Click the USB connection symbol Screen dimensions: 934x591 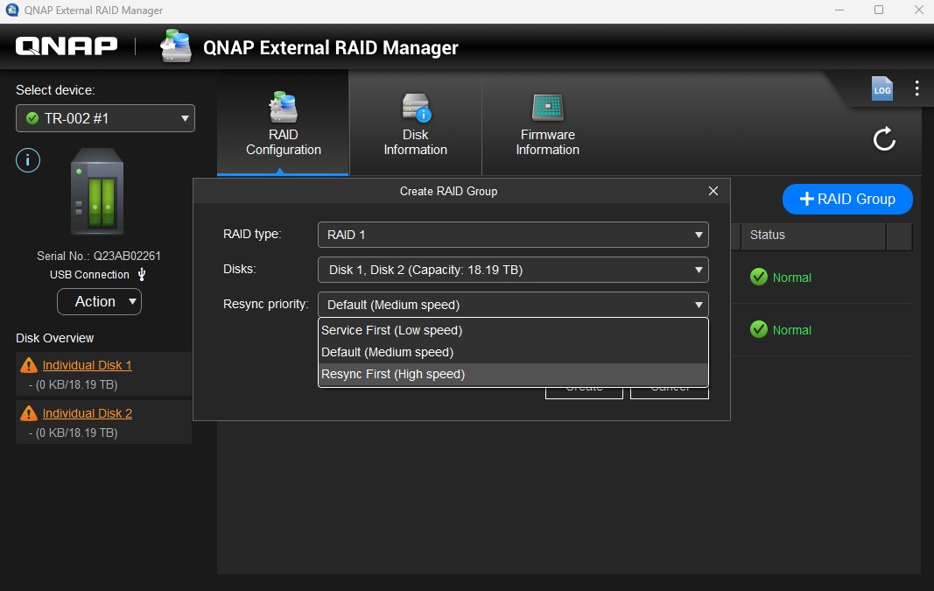point(142,275)
